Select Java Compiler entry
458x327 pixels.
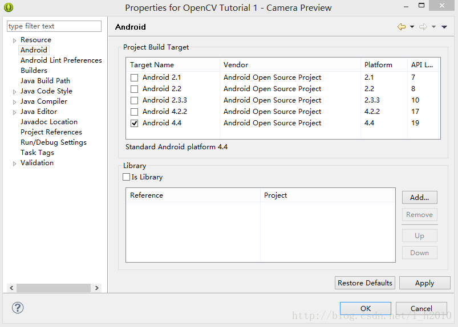(x=44, y=101)
